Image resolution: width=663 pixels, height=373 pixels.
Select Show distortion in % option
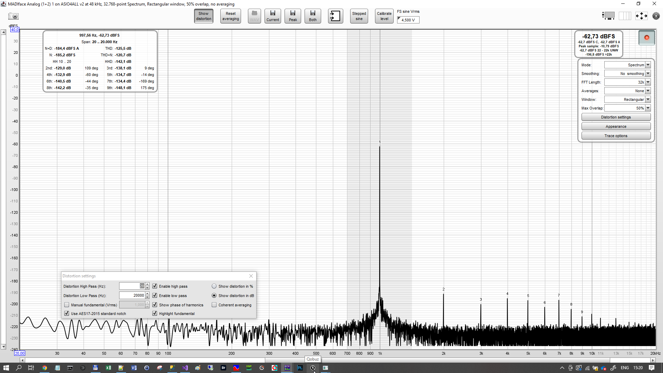[x=214, y=286]
